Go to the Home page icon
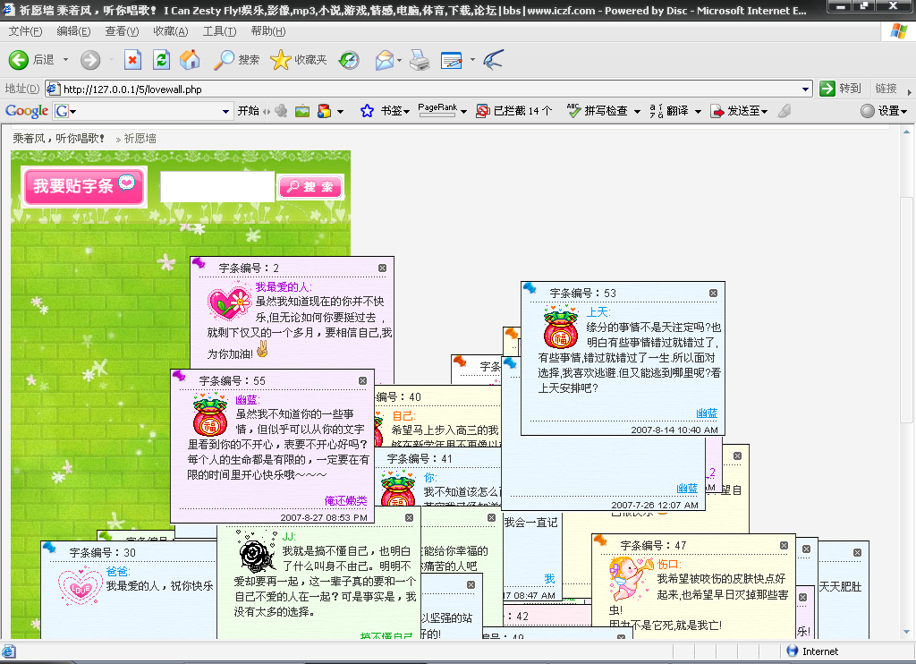 click(x=190, y=60)
